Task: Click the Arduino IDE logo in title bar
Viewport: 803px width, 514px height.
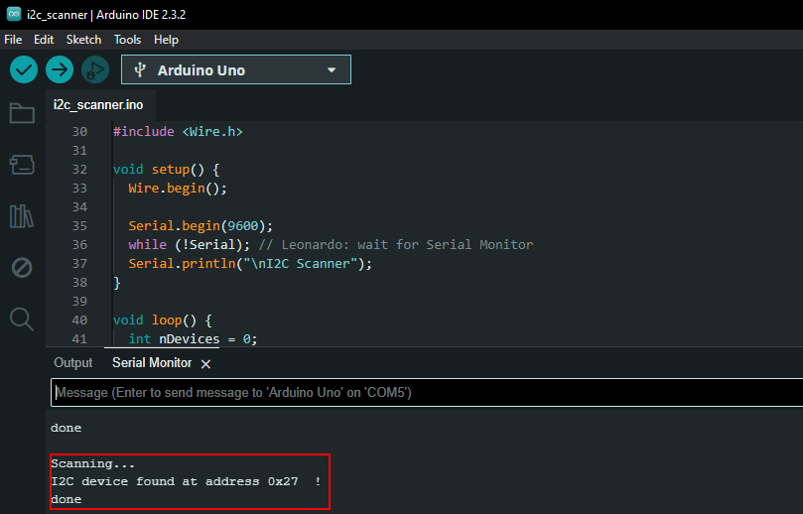Action: pos(14,13)
